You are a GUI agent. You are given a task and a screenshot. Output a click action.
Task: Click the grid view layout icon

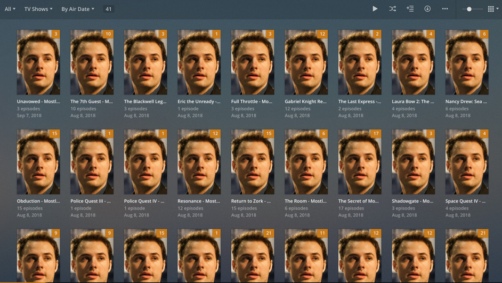491,9
